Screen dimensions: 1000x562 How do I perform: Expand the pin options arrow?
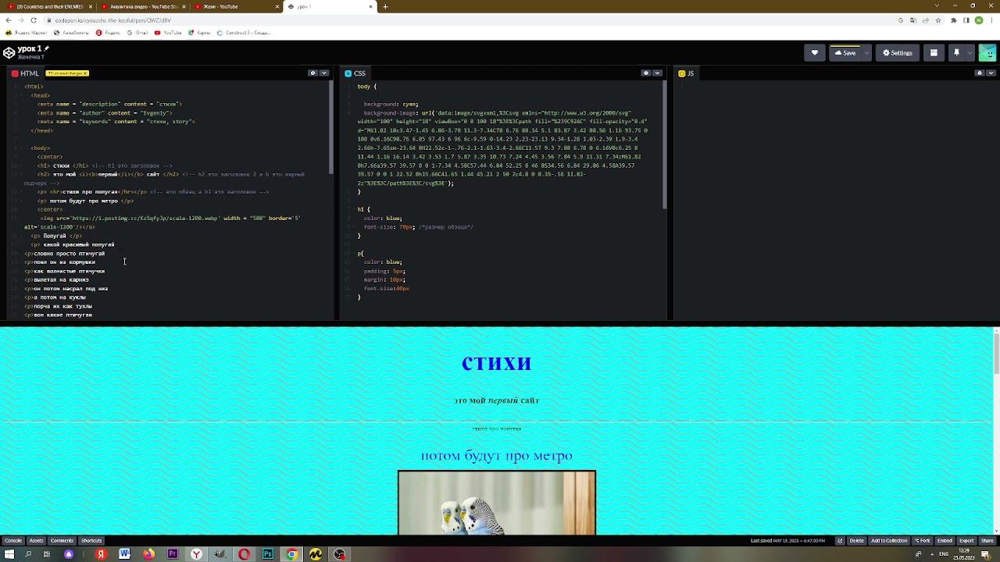pos(970,53)
